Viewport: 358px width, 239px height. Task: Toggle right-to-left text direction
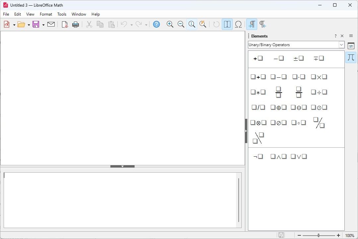(263, 24)
